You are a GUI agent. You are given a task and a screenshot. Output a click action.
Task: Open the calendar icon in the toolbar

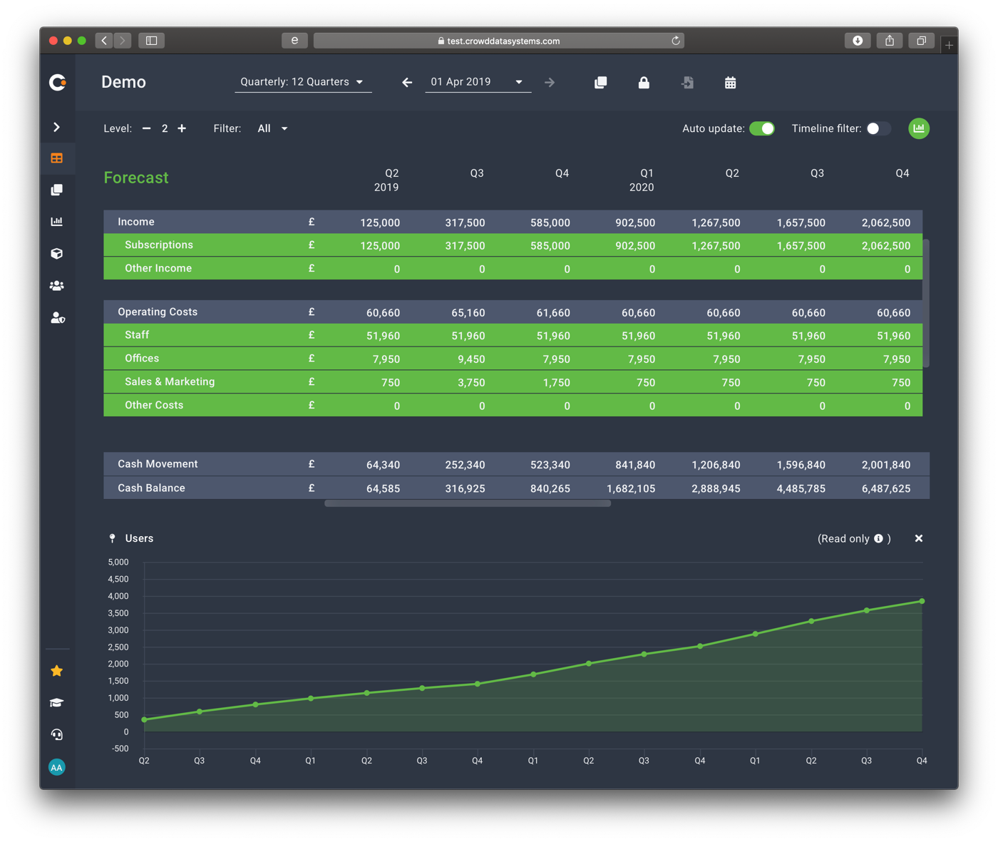[730, 83]
